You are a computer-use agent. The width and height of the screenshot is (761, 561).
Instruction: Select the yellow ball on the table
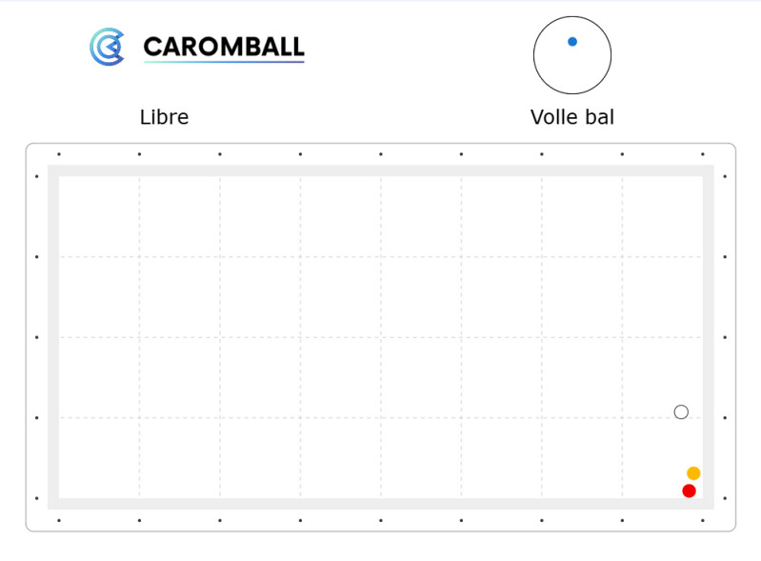693,473
